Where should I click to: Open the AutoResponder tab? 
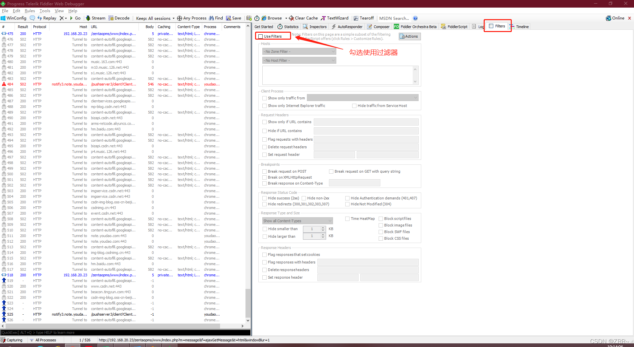click(347, 27)
